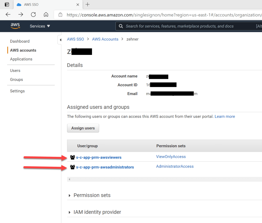Click the AWS logo in header
The image size is (262, 223).
point(15,26)
